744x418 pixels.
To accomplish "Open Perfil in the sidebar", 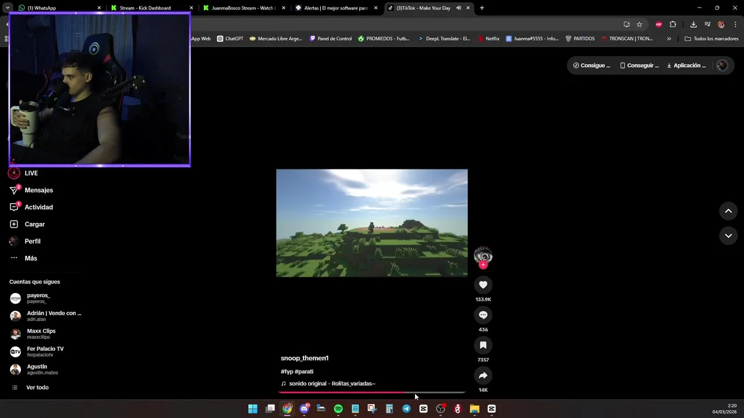I will 25,241.
